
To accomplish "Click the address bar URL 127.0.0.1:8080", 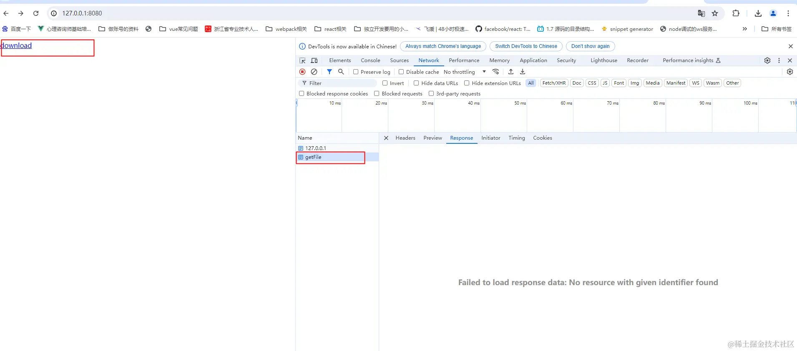I will point(82,13).
